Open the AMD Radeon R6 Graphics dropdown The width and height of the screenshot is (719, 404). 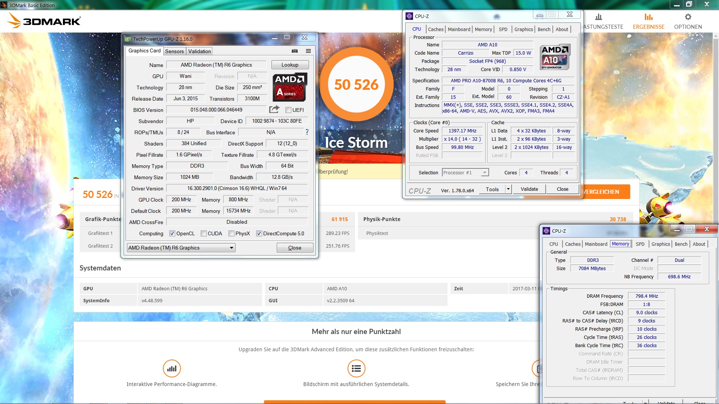click(181, 248)
